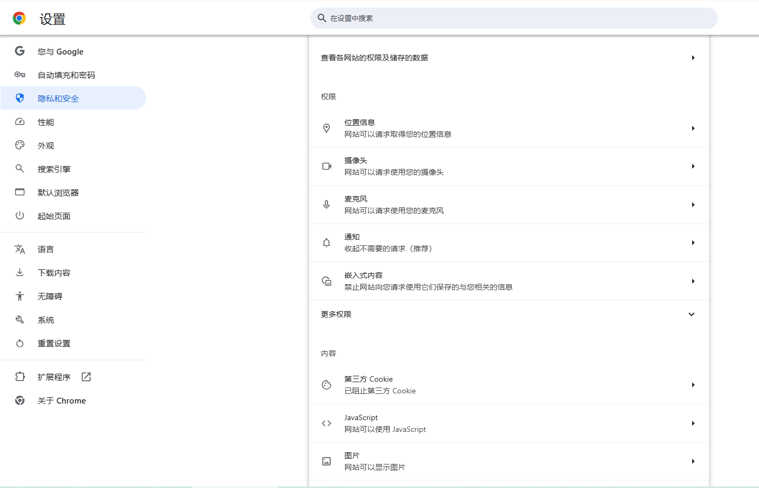Click the cookie icon for 第三方 Cookie
The width and height of the screenshot is (759, 488).
pos(327,385)
